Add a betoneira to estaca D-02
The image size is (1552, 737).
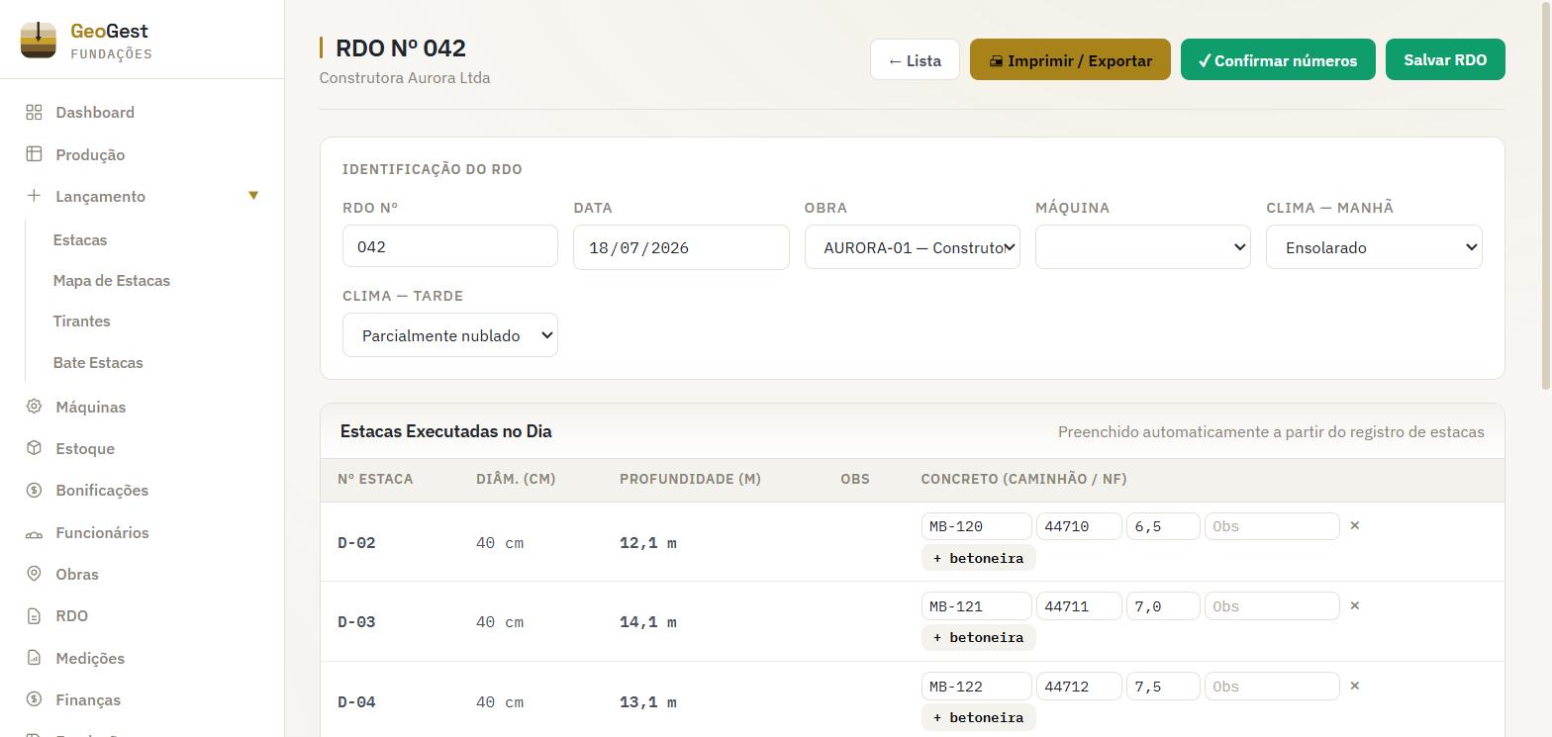click(x=979, y=558)
